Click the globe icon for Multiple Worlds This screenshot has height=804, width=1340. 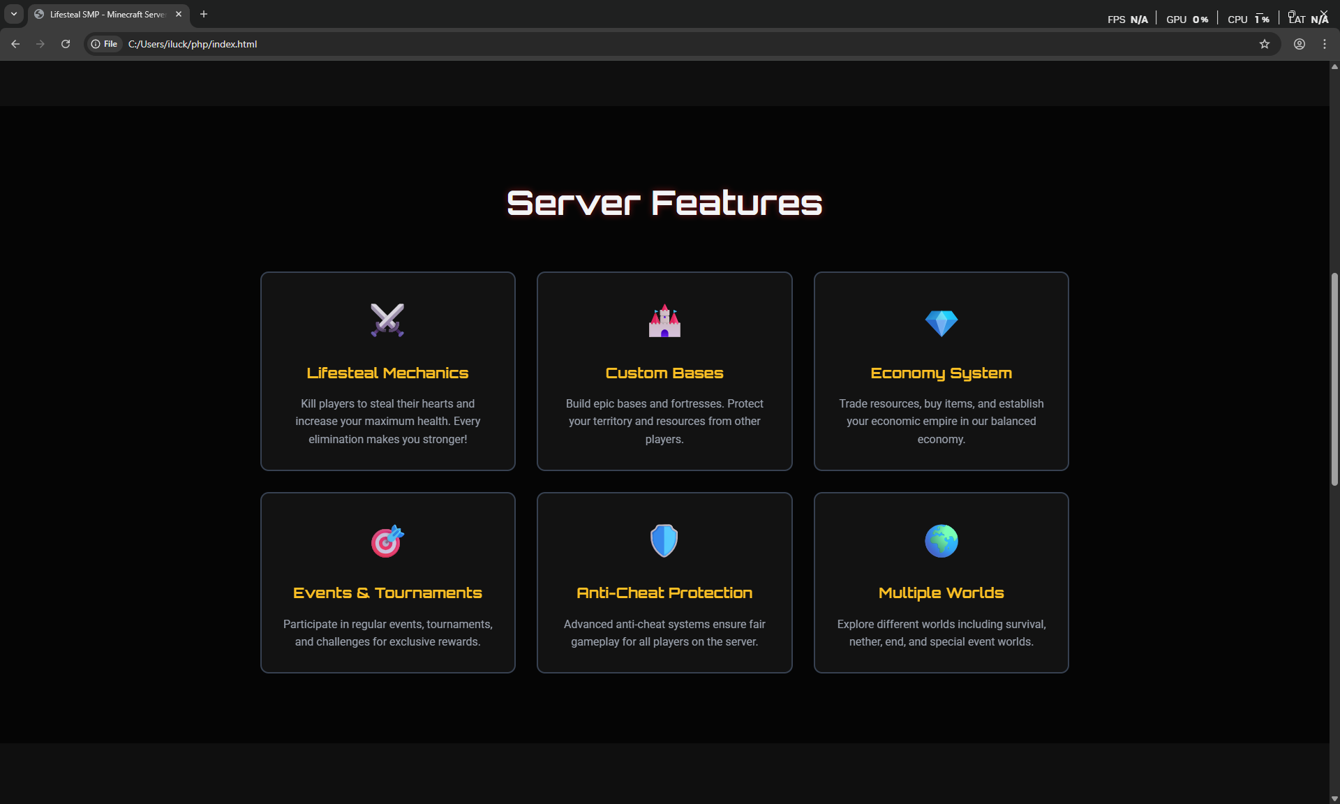coord(941,541)
